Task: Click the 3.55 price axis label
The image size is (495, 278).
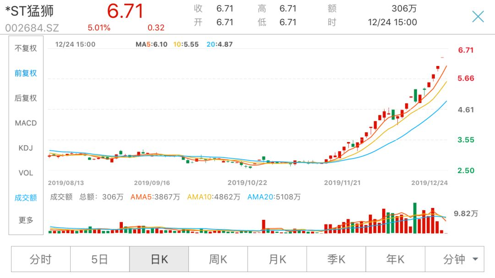Action: 466,140
